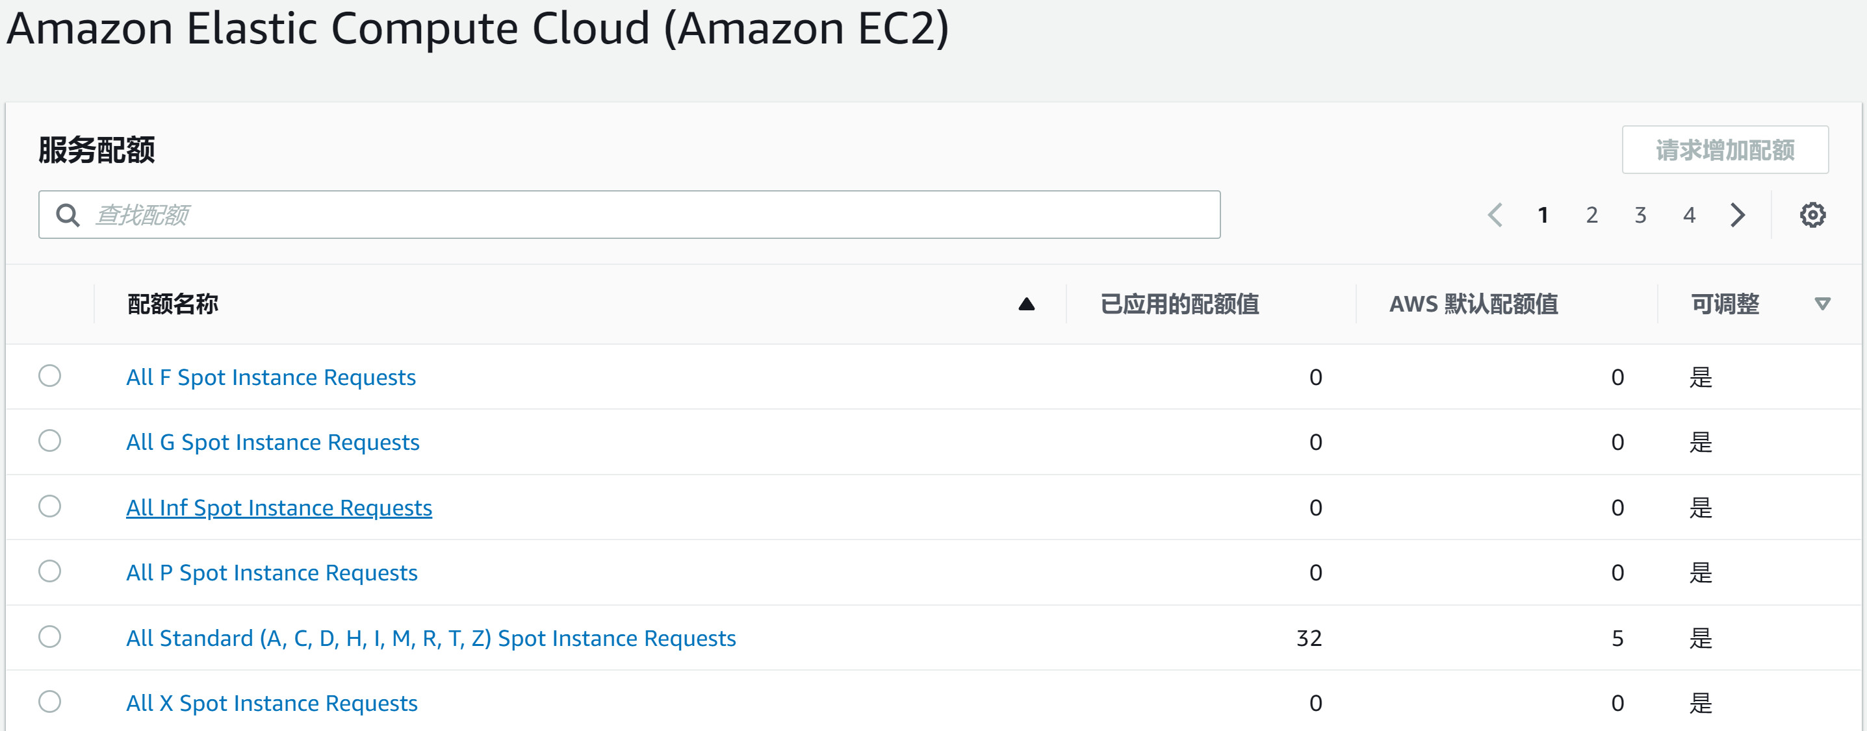The height and width of the screenshot is (731, 1867).
Task: Open the All F Spot Instance Requests link
Action: pos(270,377)
